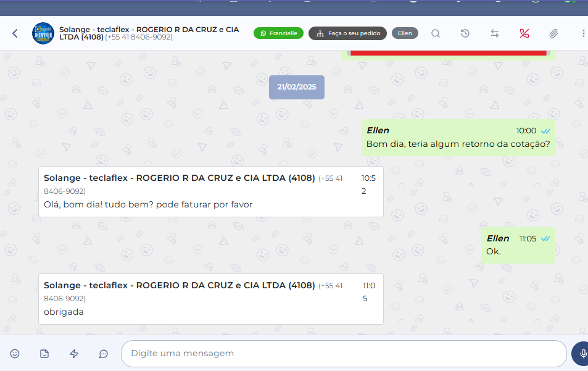Click the red end-call phone icon
The width and height of the screenshot is (588, 371).
click(524, 33)
